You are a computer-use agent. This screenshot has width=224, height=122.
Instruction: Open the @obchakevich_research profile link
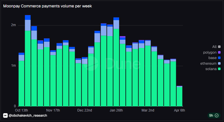28,115
